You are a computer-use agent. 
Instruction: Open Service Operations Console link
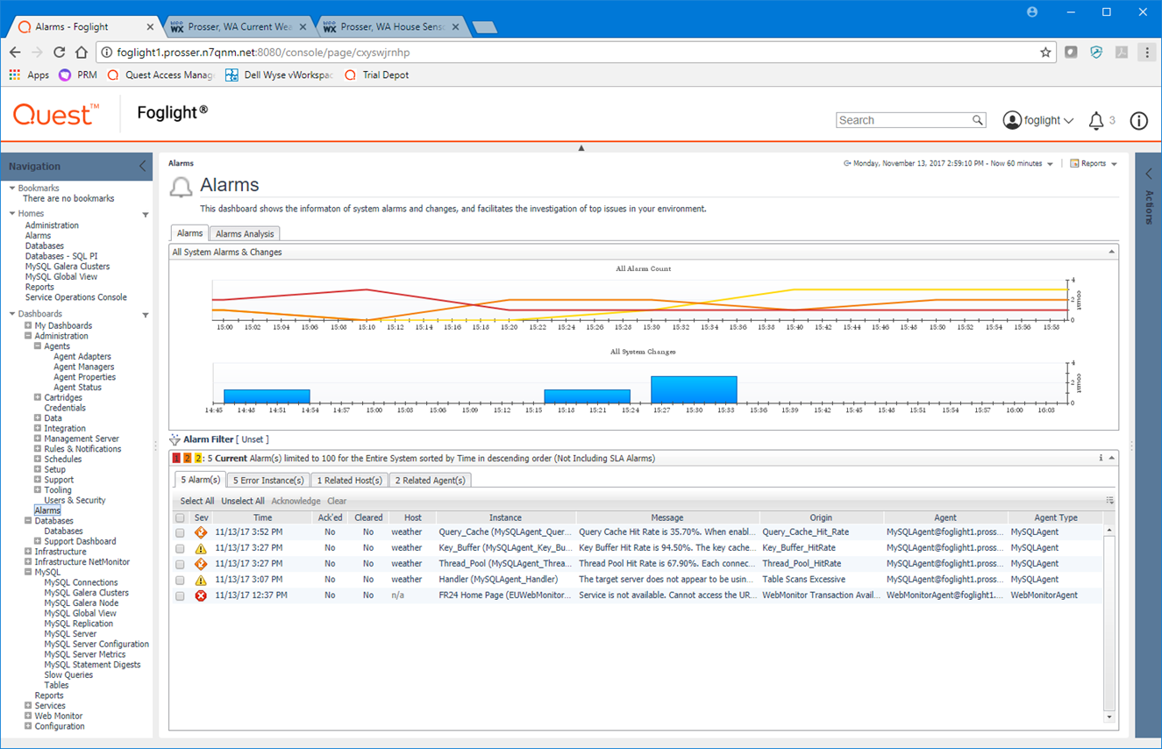pos(75,297)
